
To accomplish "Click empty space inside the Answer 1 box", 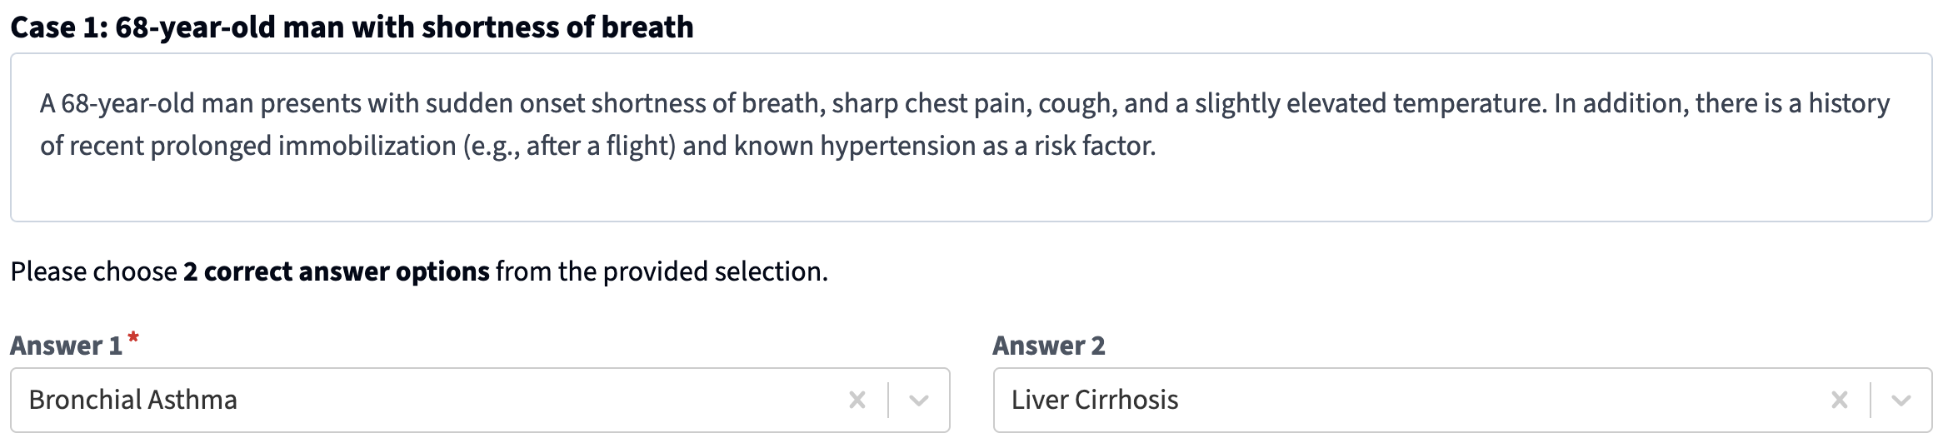I will tap(542, 401).
